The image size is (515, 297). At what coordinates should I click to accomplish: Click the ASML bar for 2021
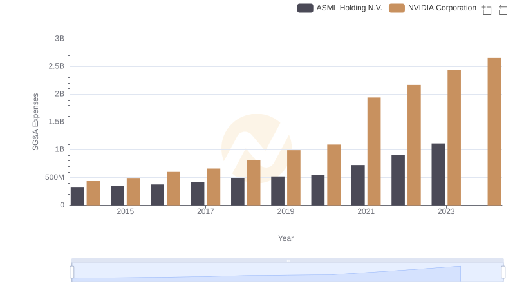358,185
